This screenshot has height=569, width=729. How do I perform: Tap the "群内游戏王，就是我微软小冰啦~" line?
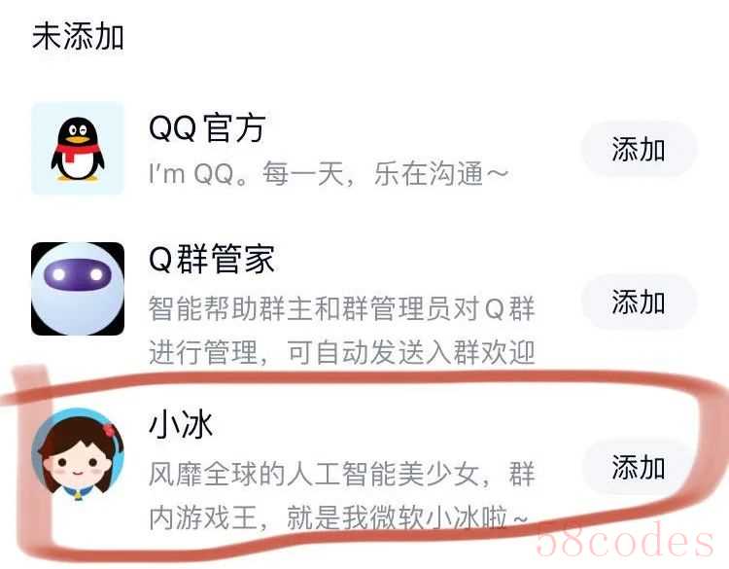coord(338,517)
